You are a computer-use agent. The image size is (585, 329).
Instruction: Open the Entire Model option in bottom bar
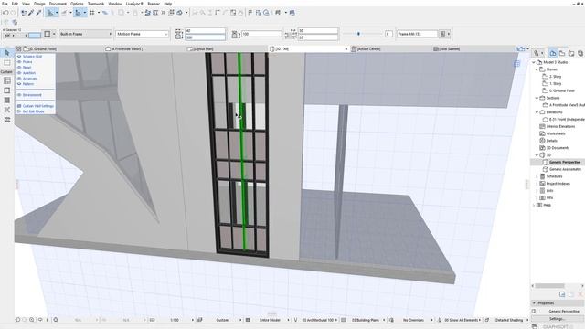(x=271, y=320)
